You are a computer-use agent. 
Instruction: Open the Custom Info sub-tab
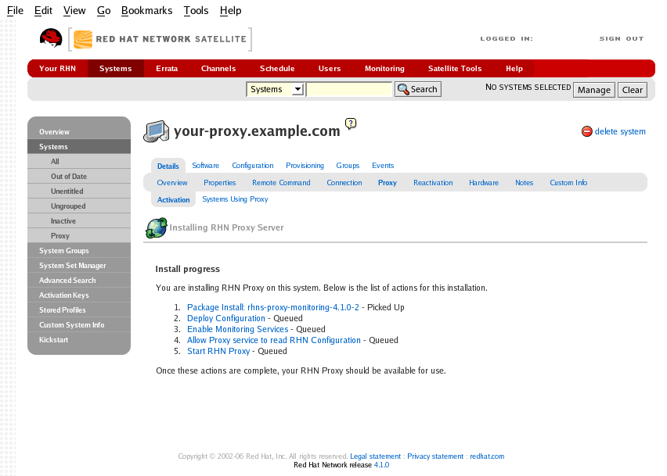click(x=568, y=183)
